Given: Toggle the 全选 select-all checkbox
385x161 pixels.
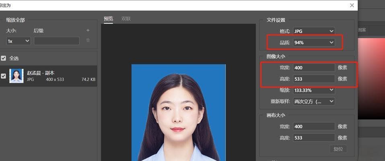Looking at the screenshot, I should click(x=4, y=58).
